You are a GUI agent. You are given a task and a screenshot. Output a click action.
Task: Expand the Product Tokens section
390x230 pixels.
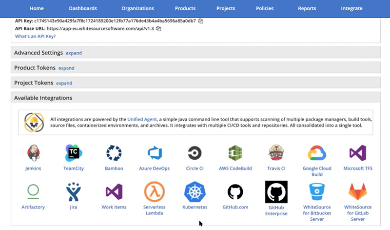pos(66,68)
